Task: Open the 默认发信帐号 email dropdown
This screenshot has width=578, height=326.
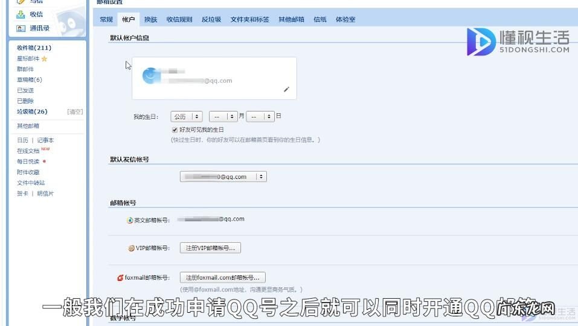Action: [x=223, y=177]
